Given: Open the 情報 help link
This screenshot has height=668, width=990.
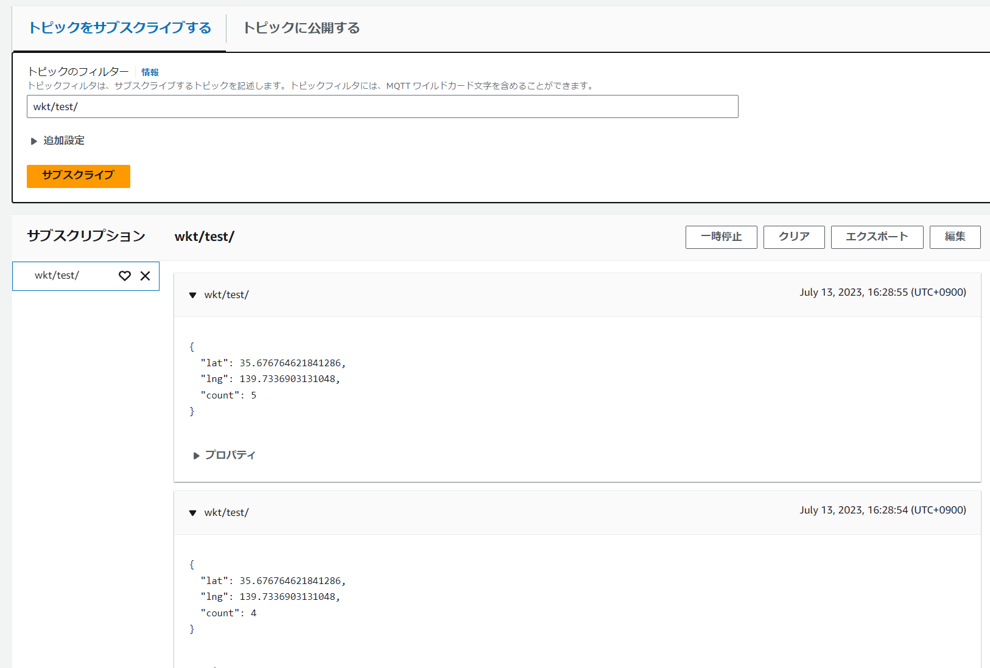Looking at the screenshot, I should click(149, 72).
